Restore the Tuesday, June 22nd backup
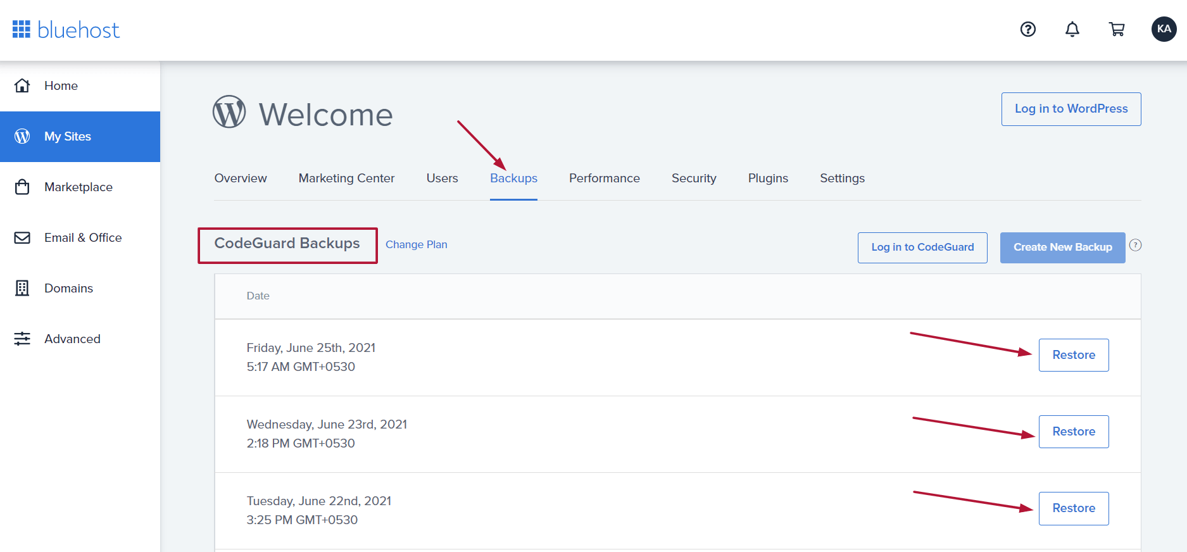This screenshot has height=552, width=1187. 1073,508
